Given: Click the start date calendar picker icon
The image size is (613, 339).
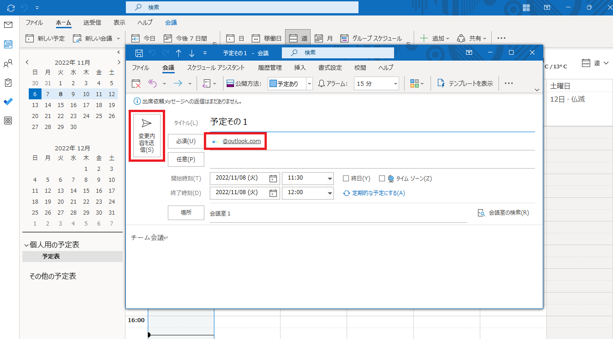Looking at the screenshot, I should [273, 179].
